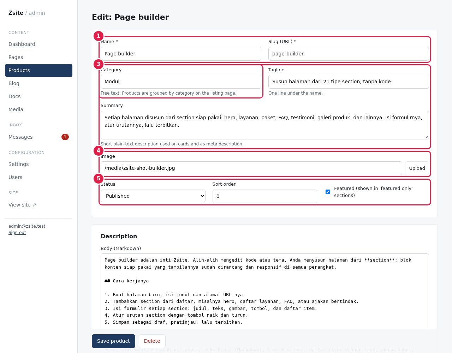Click the Save product button
Image resolution: width=452 pixels, height=353 pixels.
point(113,341)
